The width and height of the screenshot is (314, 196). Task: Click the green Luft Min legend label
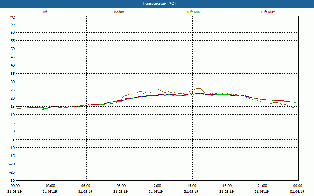point(193,12)
